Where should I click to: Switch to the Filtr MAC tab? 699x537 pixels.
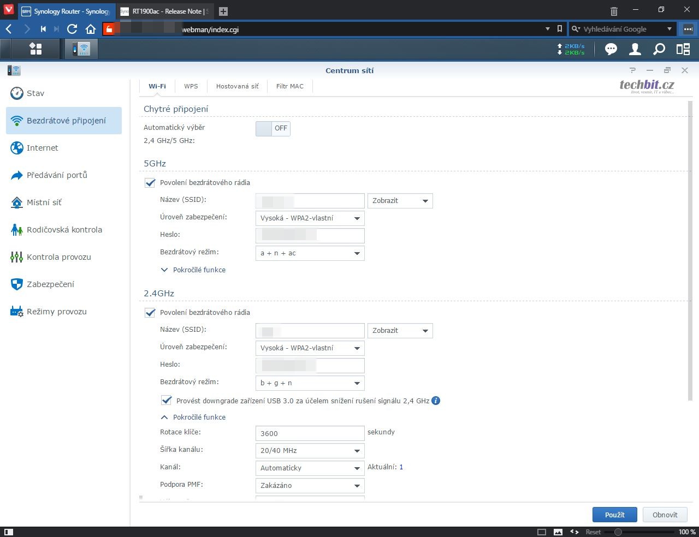click(289, 86)
